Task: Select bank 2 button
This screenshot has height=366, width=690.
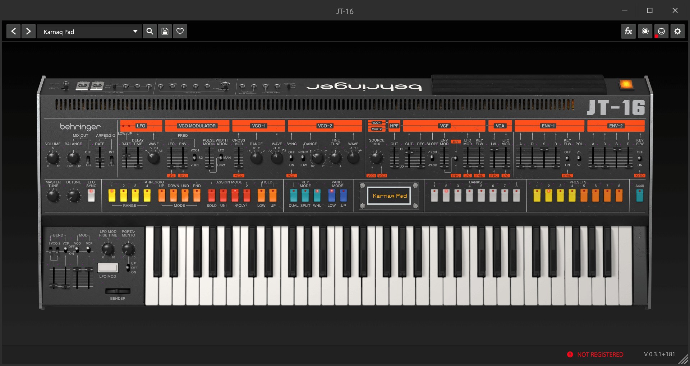Action: click(x=446, y=196)
